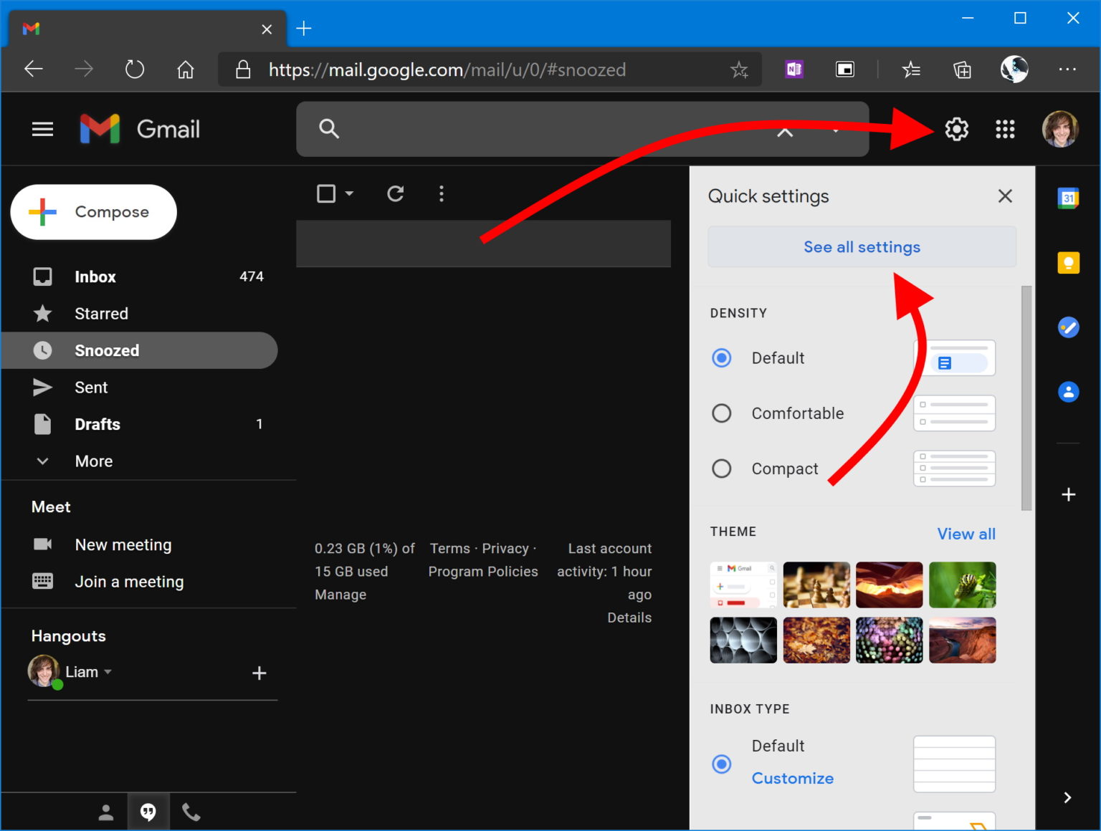Choose the Comfortable density option

point(722,413)
